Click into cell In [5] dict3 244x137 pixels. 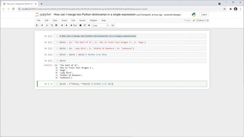[x=130, y=61]
